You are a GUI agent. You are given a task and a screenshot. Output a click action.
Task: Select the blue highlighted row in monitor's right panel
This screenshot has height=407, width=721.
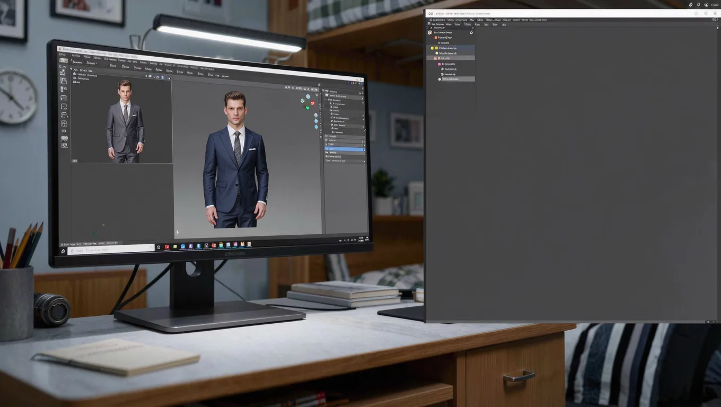[x=345, y=149]
